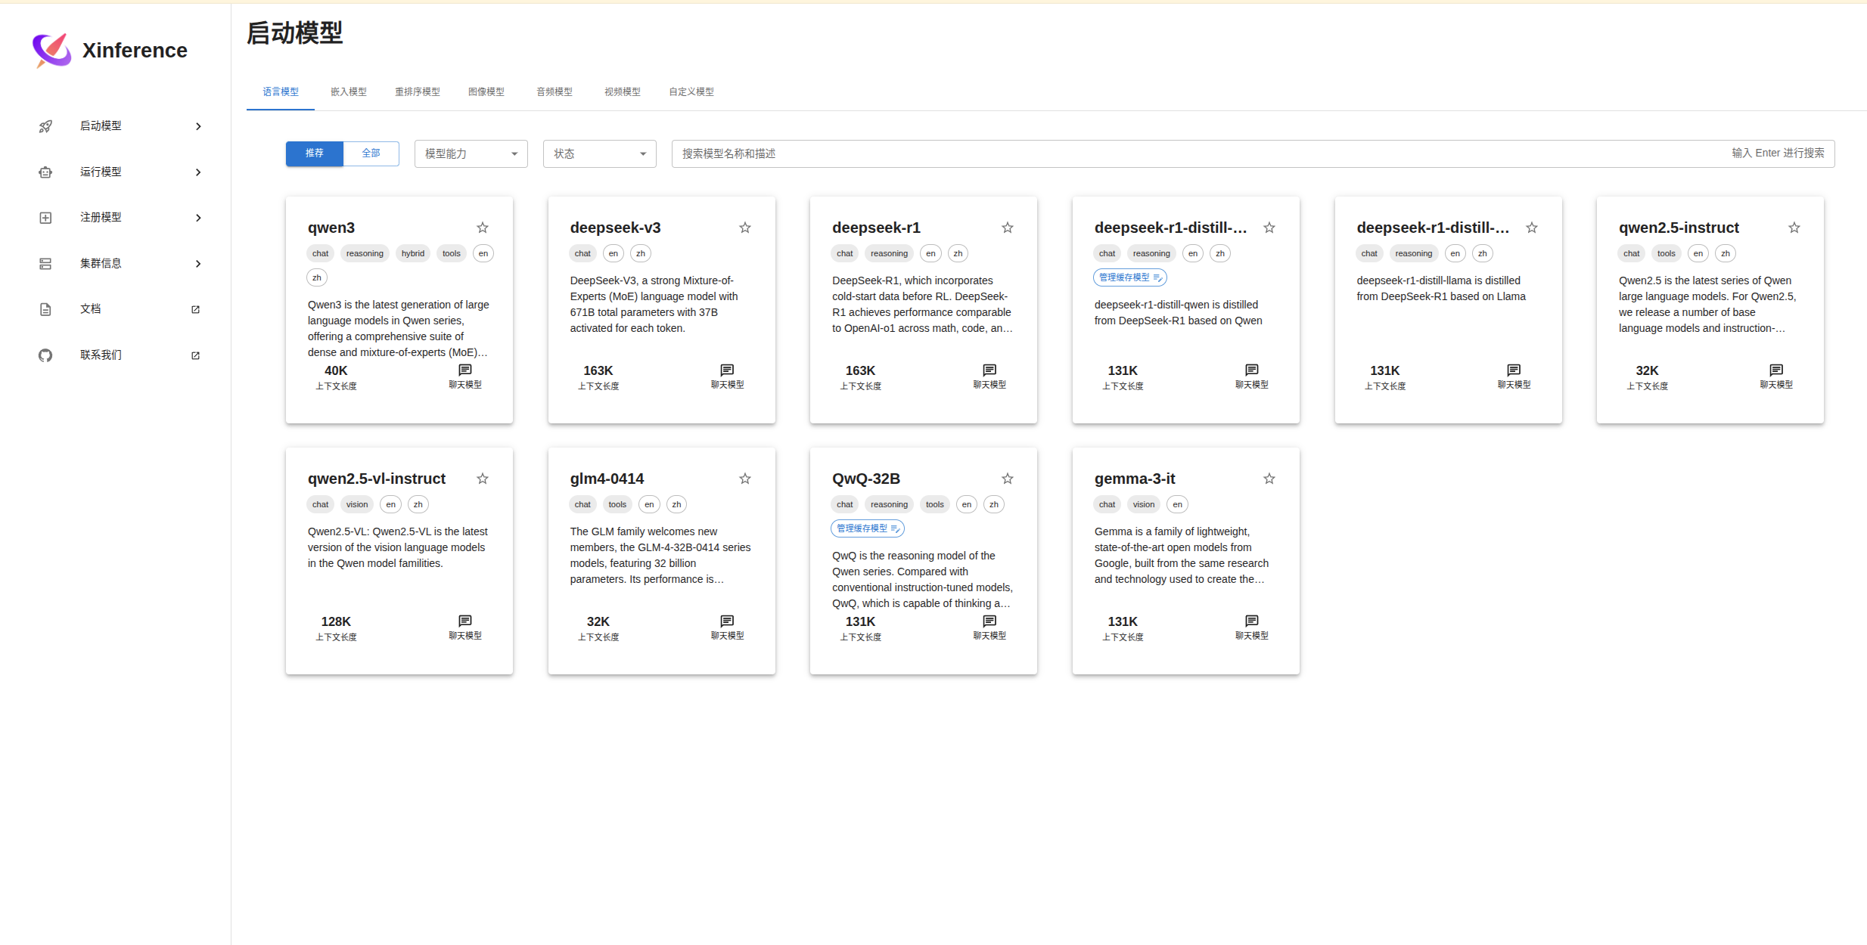Switch to 视频模型 tab

[623, 91]
